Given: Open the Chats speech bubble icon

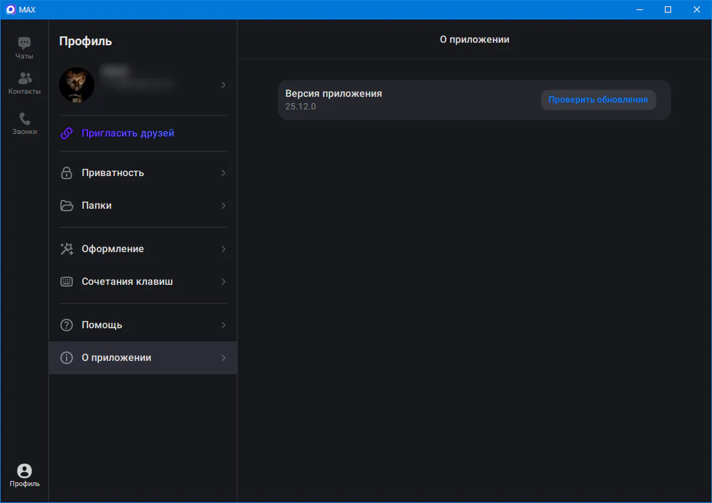Looking at the screenshot, I should pyautogui.click(x=25, y=43).
